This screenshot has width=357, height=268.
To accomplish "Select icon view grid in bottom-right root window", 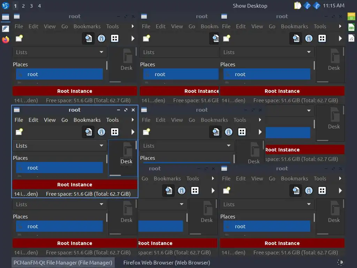I will 322,191.
